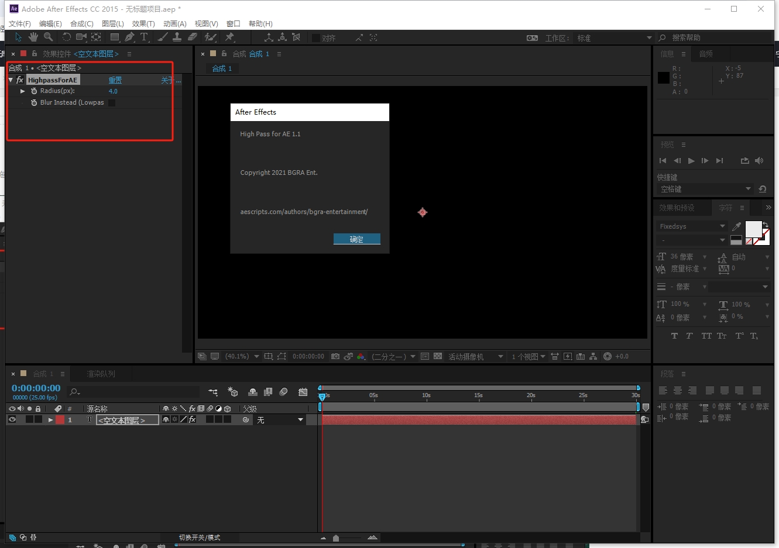Toggle the Radius(px) stopwatch
This screenshot has width=779, height=548.
click(x=34, y=91)
